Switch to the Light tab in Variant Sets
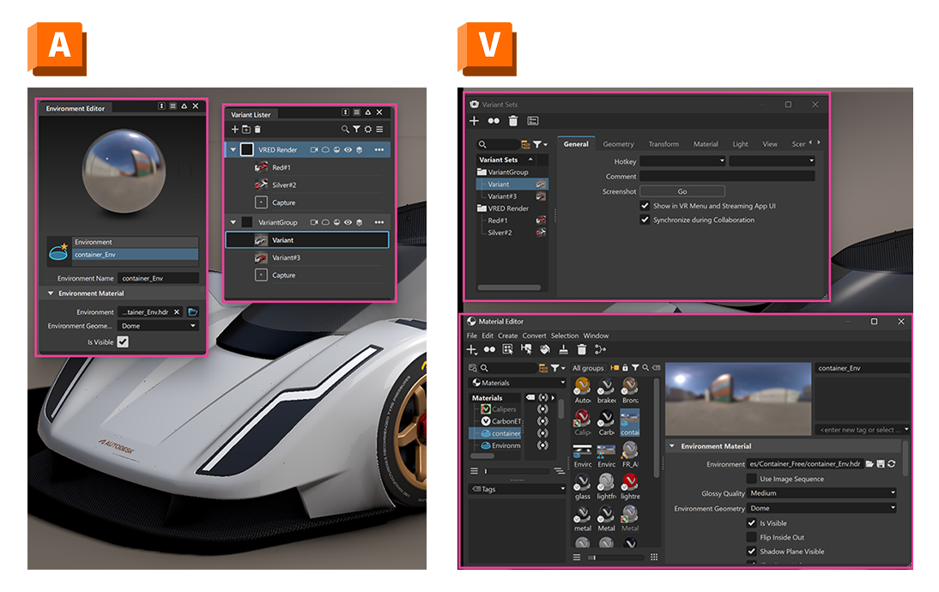939x592 pixels. click(740, 144)
